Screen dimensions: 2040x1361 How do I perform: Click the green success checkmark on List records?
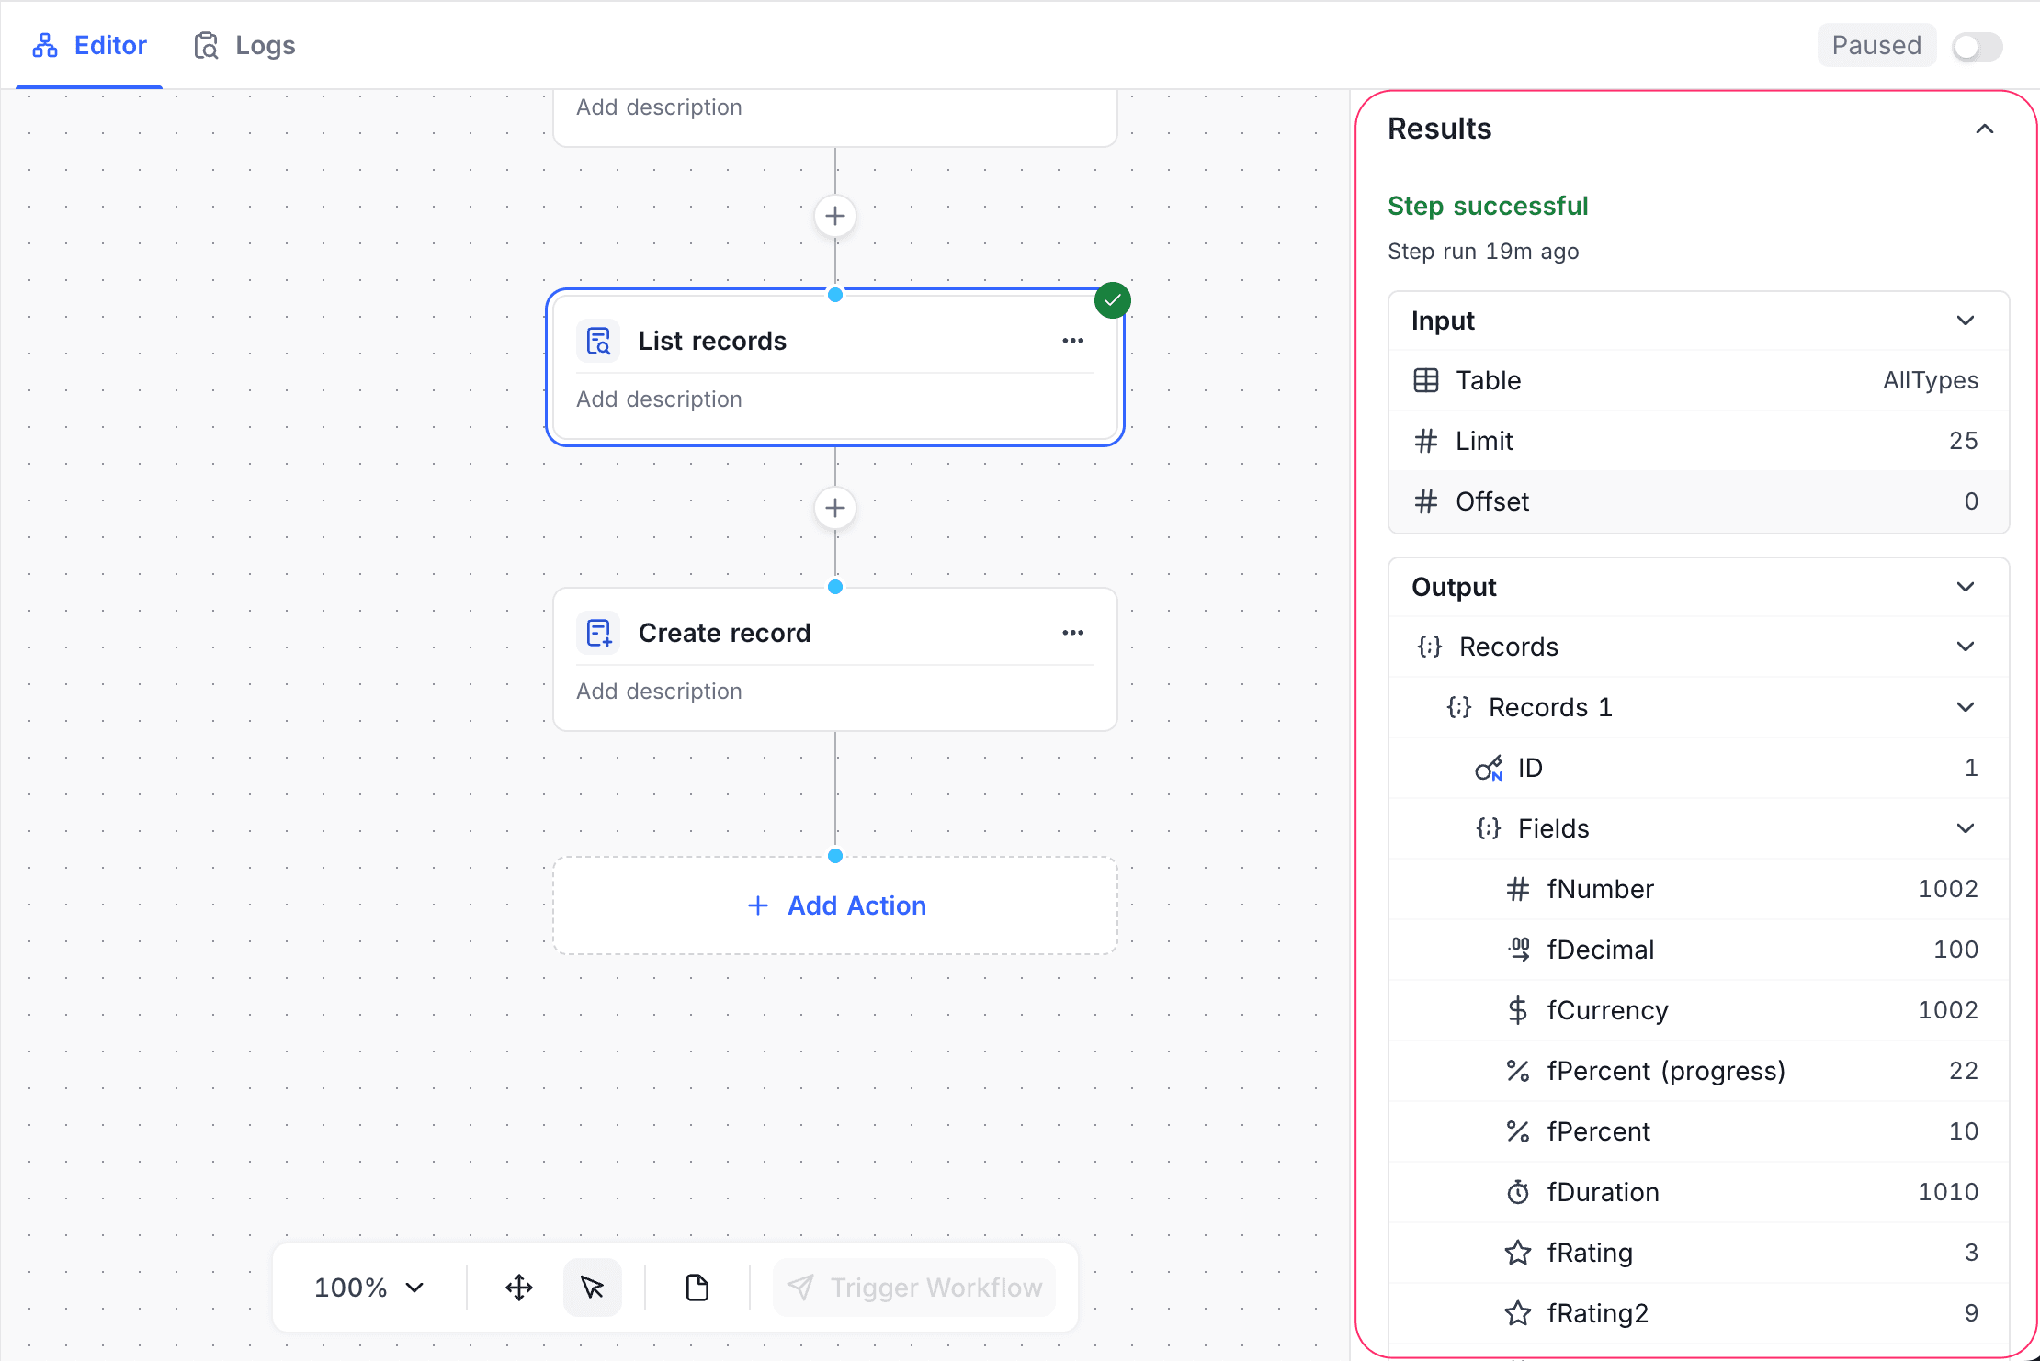(1112, 299)
